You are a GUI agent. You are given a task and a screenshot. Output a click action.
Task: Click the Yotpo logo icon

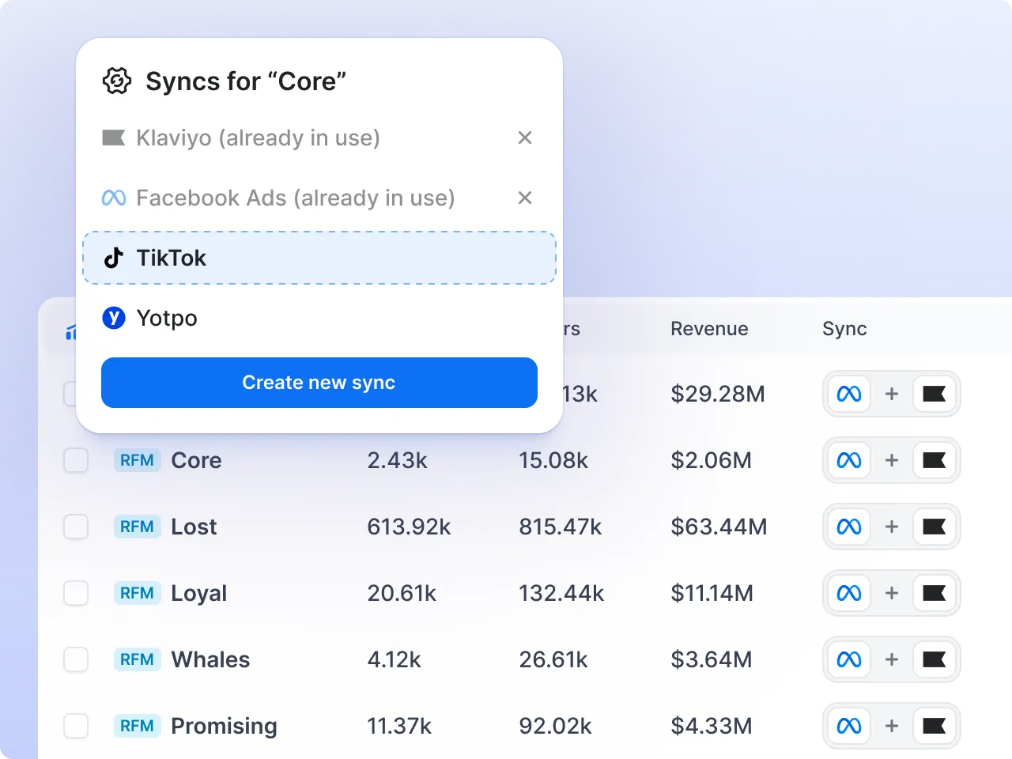114,318
